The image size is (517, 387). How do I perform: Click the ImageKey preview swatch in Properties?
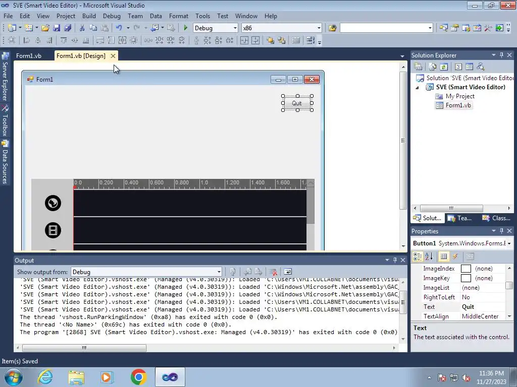click(x=466, y=278)
